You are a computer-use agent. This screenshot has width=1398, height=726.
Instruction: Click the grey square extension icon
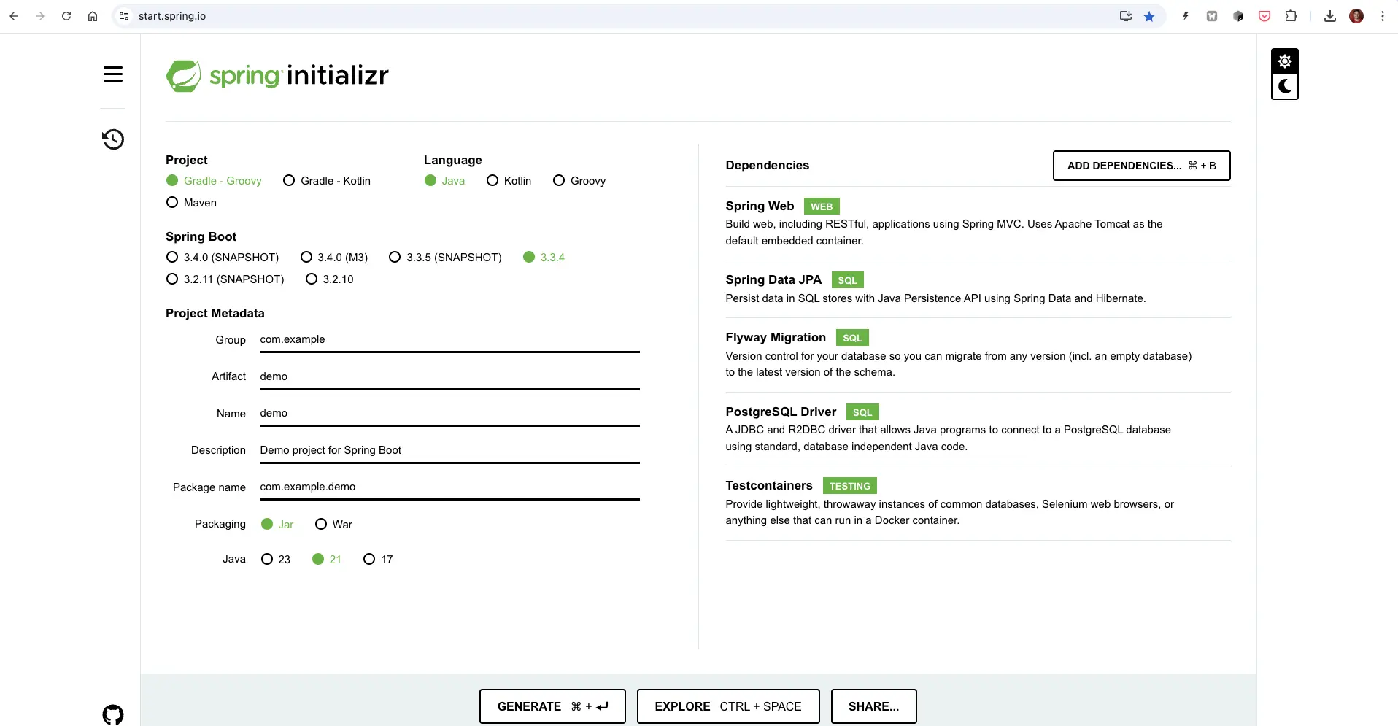point(1212,16)
